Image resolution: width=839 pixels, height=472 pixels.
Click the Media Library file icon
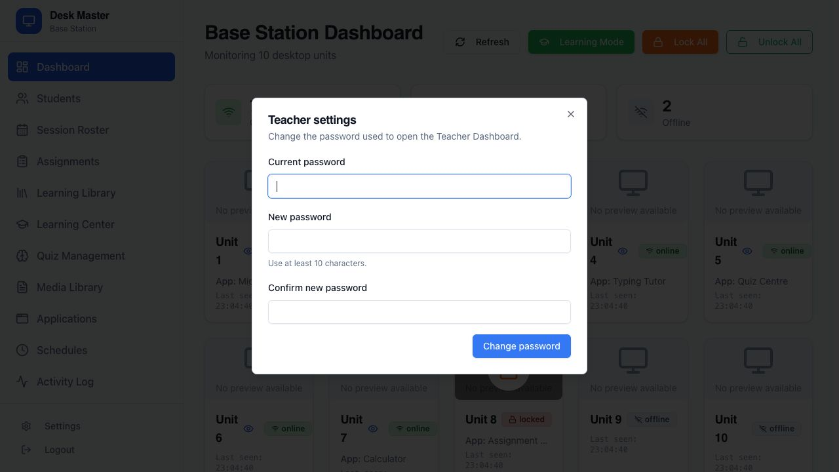click(22, 287)
